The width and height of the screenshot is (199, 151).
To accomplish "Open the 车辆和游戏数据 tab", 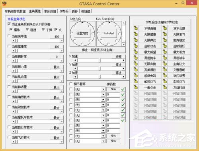I will click(15, 11).
